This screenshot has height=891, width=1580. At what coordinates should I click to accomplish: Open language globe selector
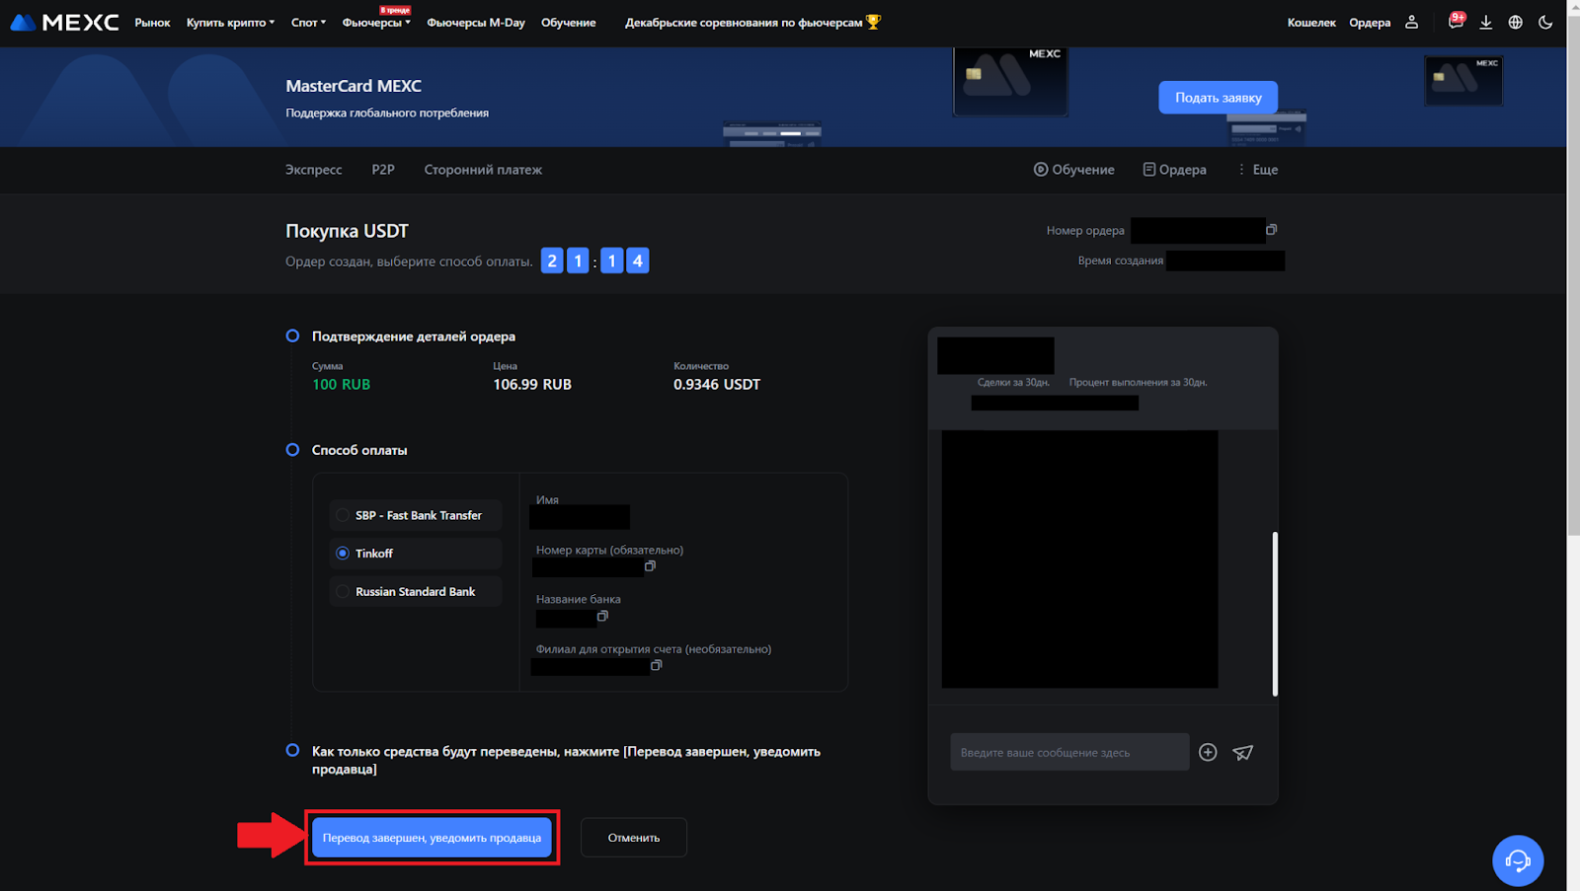pyautogui.click(x=1515, y=22)
